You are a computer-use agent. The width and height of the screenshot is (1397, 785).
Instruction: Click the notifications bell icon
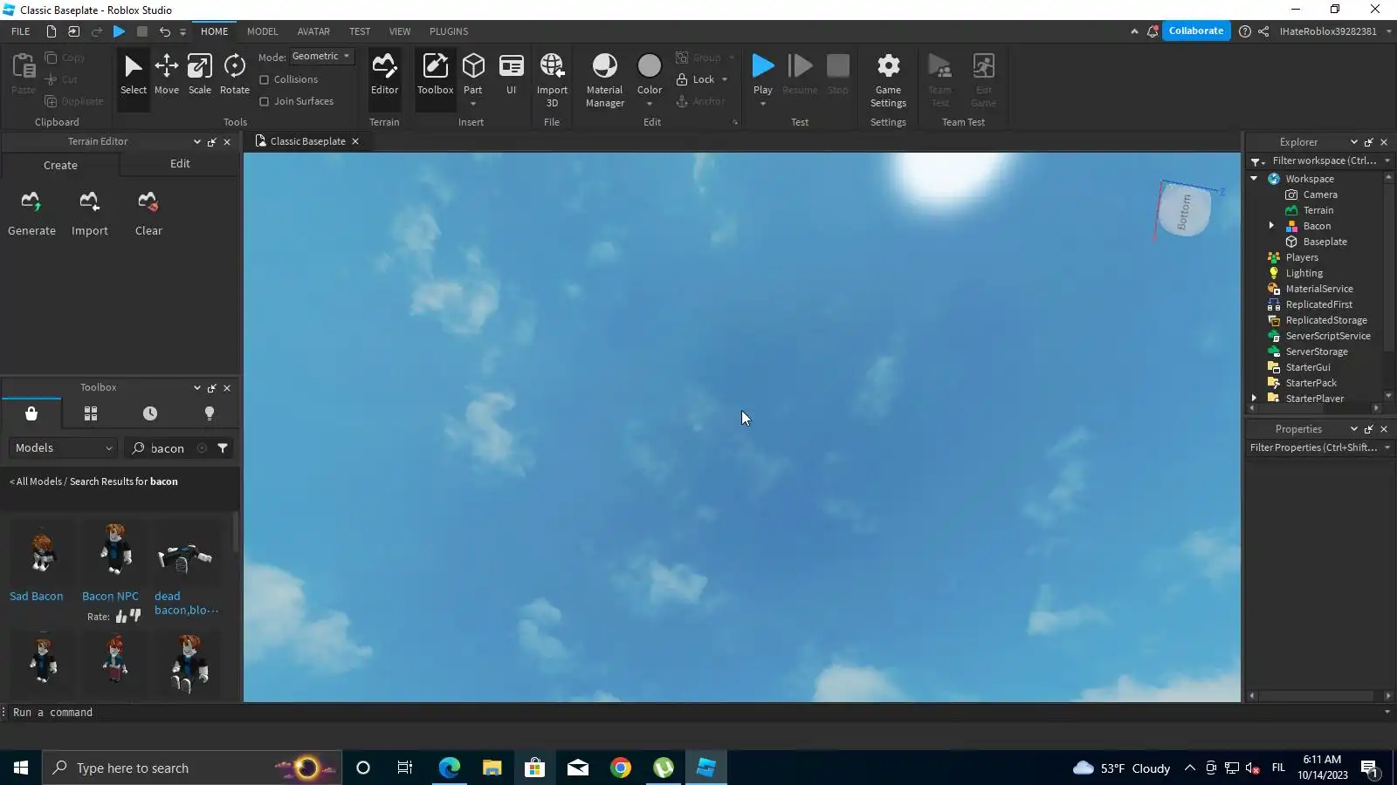(x=1153, y=31)
